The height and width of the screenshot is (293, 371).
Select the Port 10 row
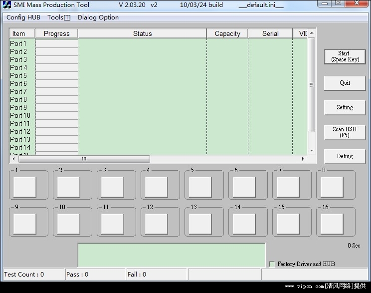tap(158, 115)
